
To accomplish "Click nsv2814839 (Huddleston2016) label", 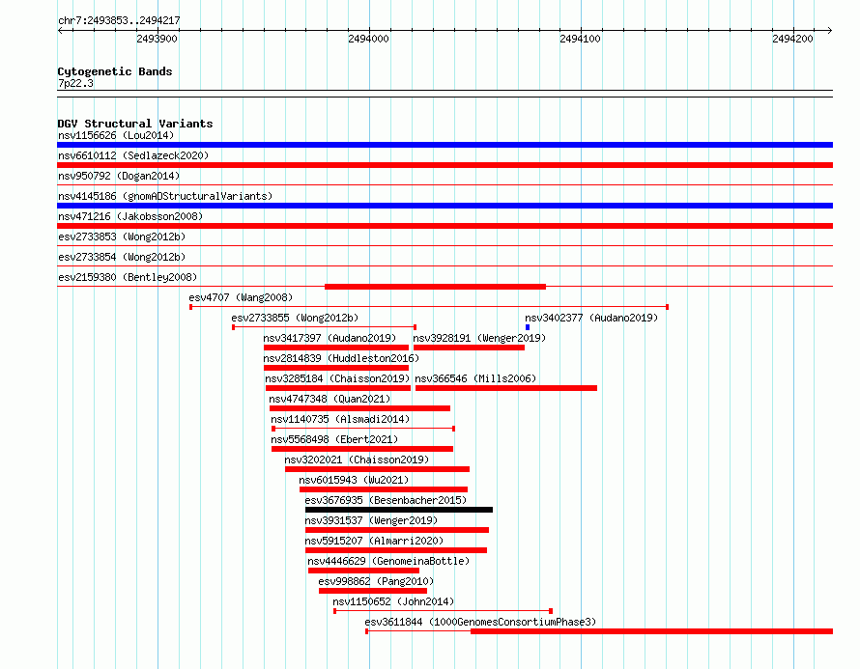I will 341,358.
